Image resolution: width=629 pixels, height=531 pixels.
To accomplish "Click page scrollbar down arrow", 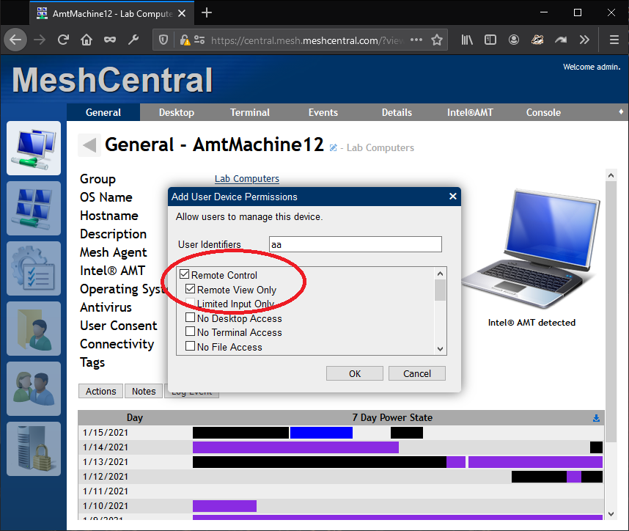I will click(x=611, y=513).
